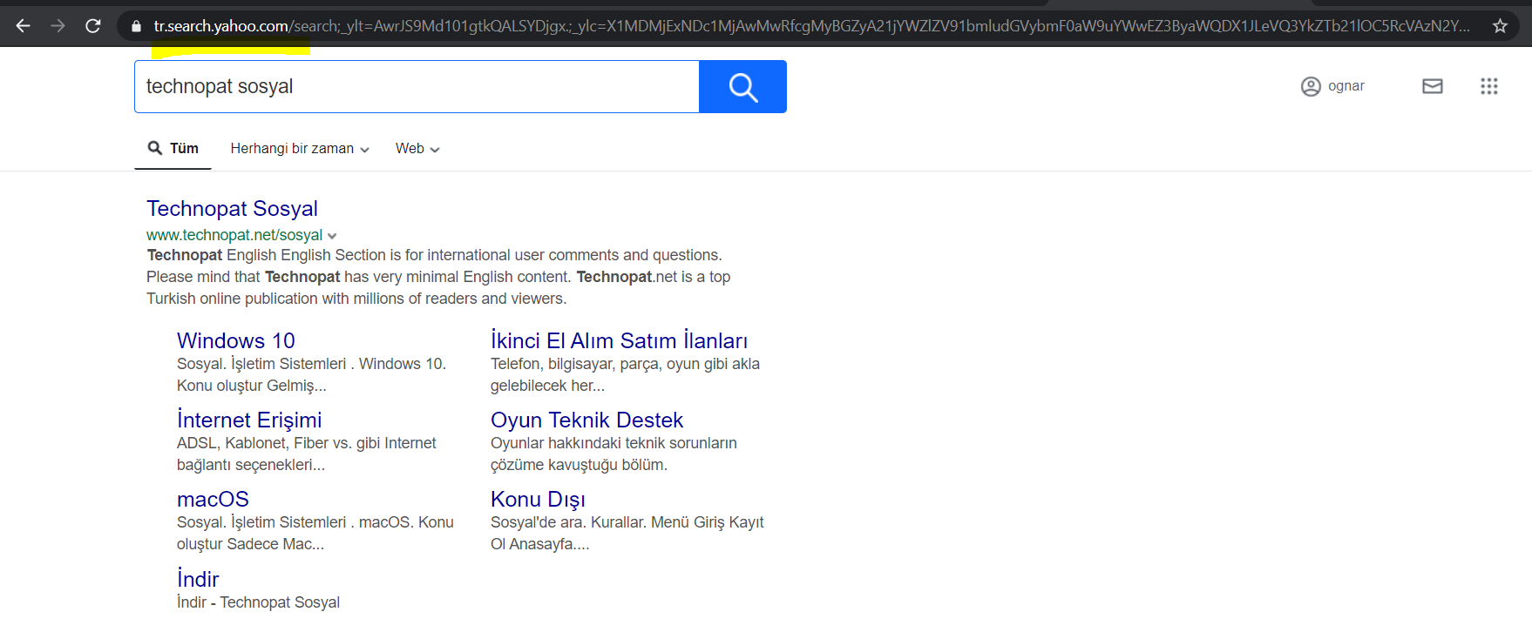Expand the arrow next to www.technopat.net/sosyal
Screen dimensions: 1532x632
[332, 236]
